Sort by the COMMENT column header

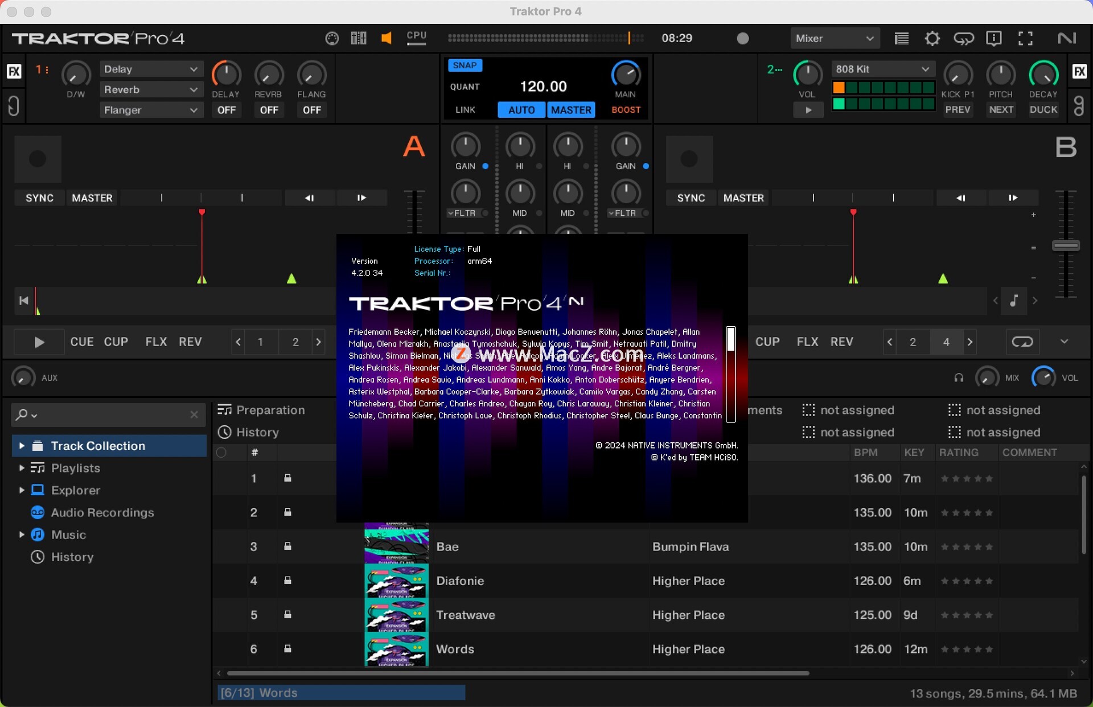click(x=1029, y=453)
